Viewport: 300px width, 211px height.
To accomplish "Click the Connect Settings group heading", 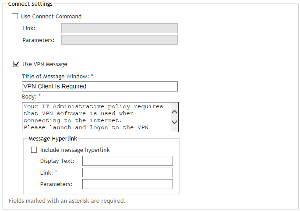I will tap(30, 4).
